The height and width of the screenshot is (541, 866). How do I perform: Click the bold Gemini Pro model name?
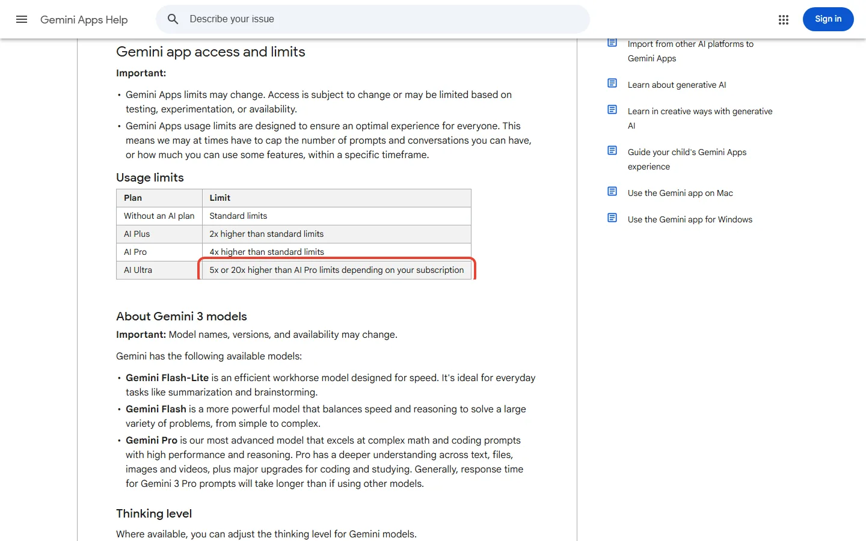tap(152, 440)
